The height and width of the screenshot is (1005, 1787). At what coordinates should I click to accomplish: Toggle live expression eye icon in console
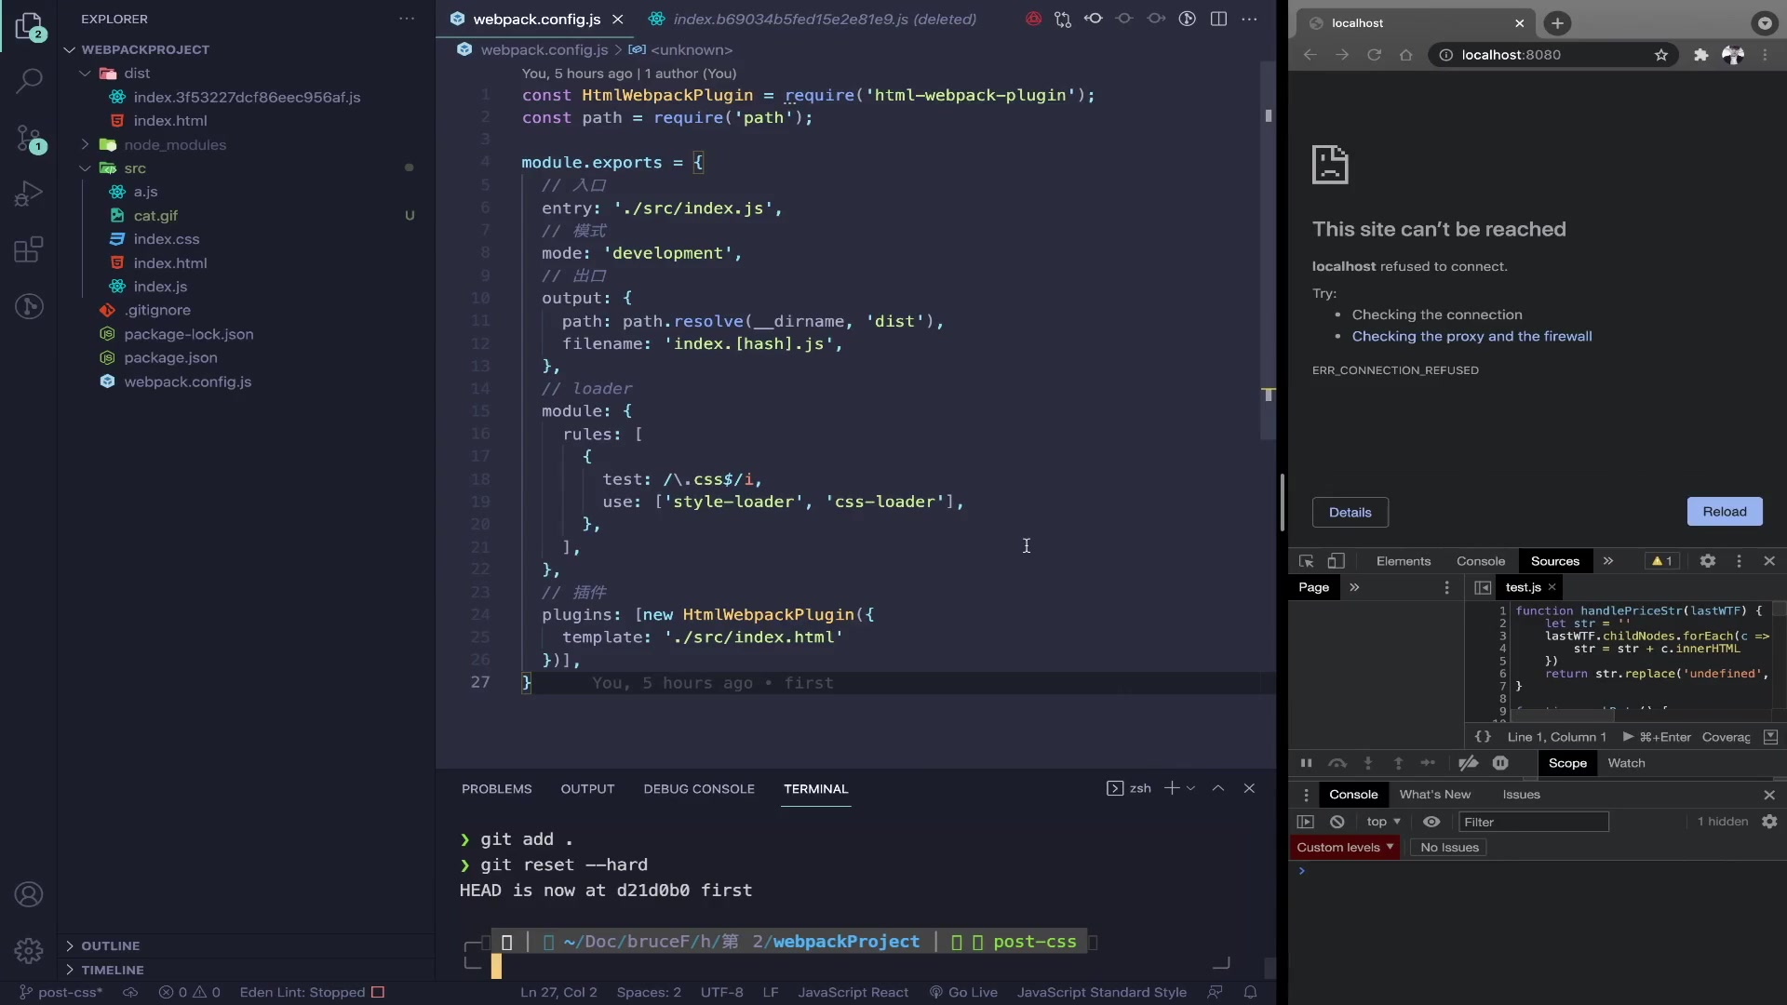pos(1431,822)
